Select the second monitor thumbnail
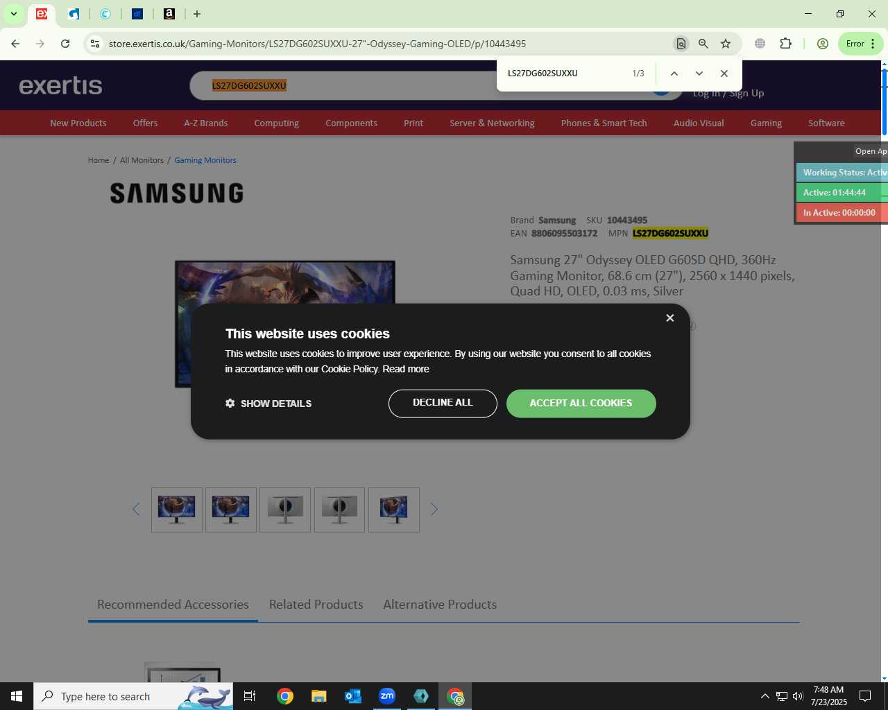The height and width of the screenshot is (710, 888). point(231,510)
